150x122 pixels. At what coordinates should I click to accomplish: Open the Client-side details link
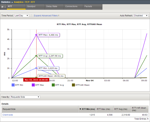pyautogui.click(x=7, y=115)
